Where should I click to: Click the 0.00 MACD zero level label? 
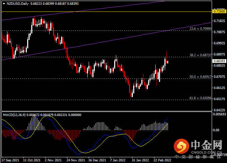click(216, 130)
